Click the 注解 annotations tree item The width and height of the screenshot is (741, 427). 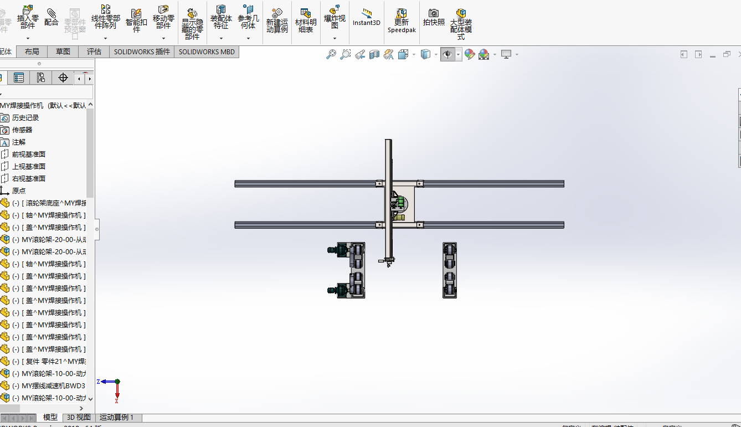point(19,142)
